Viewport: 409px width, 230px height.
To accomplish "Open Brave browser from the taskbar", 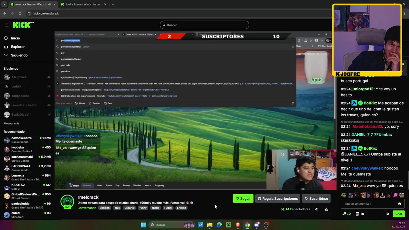I will [238, 225].
